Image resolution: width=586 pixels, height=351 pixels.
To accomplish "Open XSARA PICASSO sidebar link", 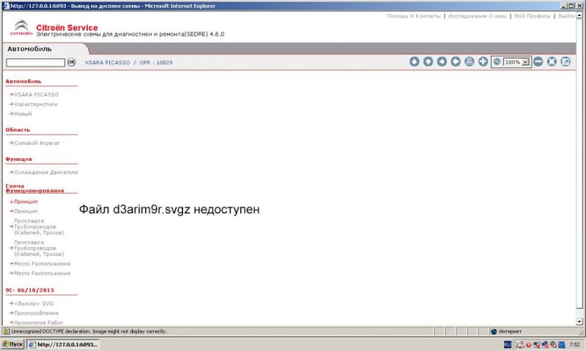I will coord(36,95).
